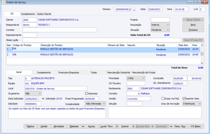Open the Dados Cliente tab
Viewport: 210px width, 134px height.
pos(44,14)
